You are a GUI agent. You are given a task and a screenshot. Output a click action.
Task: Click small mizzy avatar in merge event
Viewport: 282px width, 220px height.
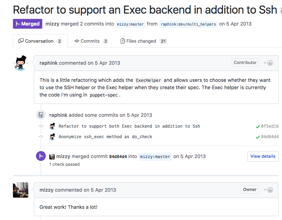[52, 157]
